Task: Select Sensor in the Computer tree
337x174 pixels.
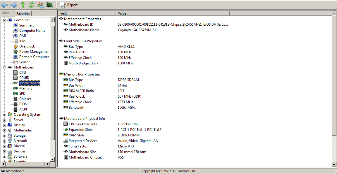Action: point(24,62)
